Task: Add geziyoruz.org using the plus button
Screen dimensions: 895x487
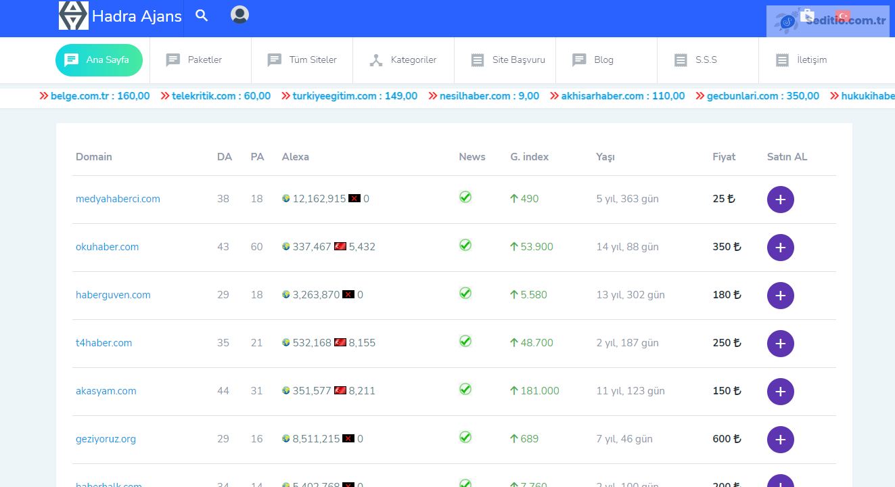Action: pyautogui.click(x=780, y=440)
